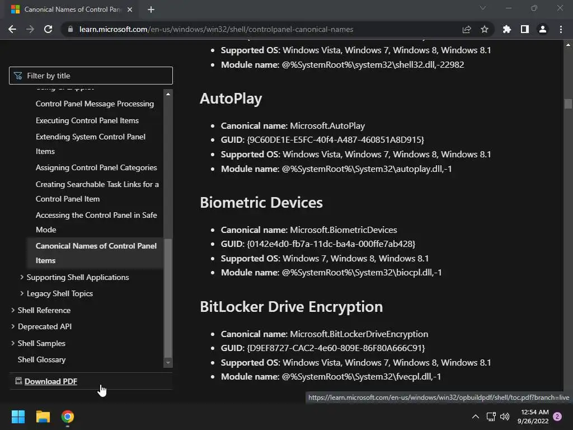Focus the Filter by title box

[x=91, y=76]
